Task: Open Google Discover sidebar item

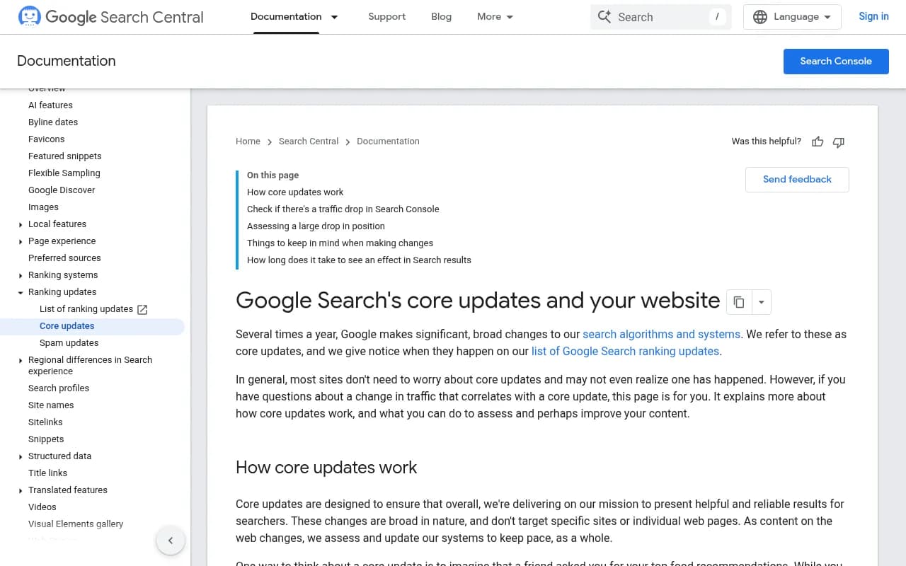Action: [x=62, y=190]
